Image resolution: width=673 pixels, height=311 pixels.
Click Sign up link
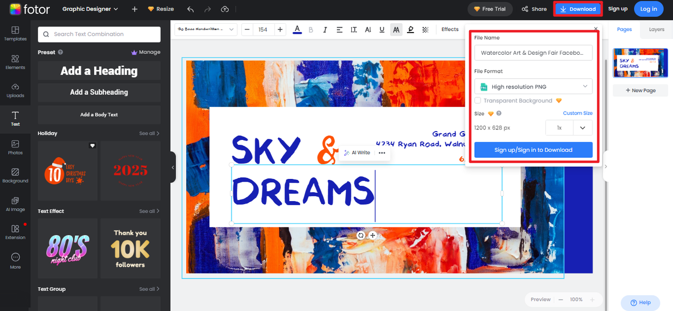[618, 9]
